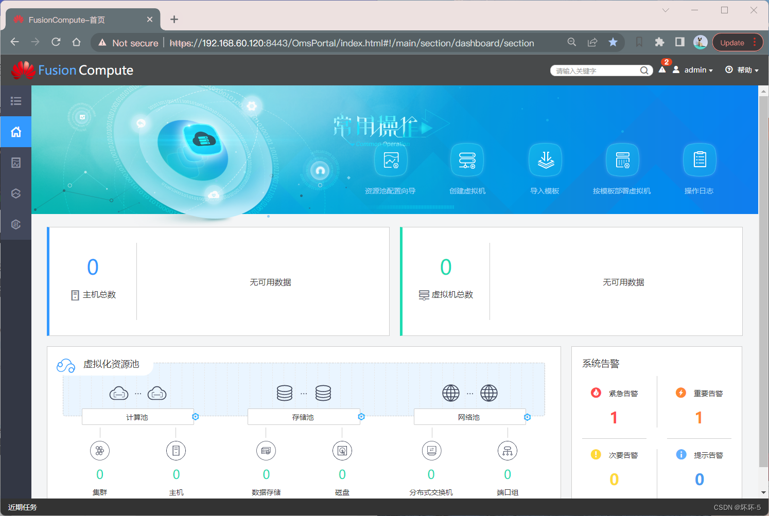Click the 虚拟机总数 count 0
Viewport: 769px width, 516px height.
coord(446,267)
